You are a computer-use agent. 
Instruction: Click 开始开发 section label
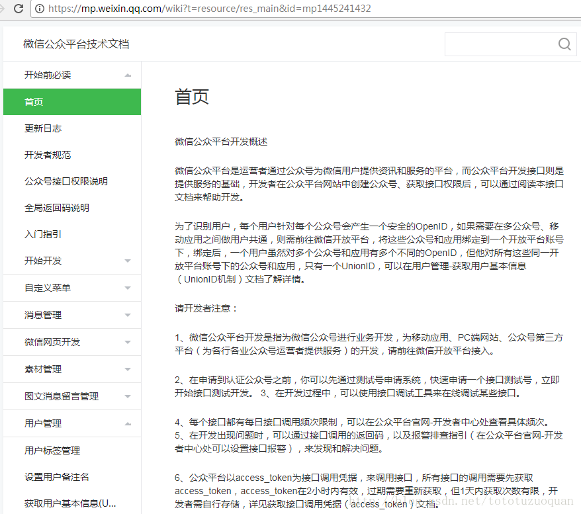click(43, 261)
